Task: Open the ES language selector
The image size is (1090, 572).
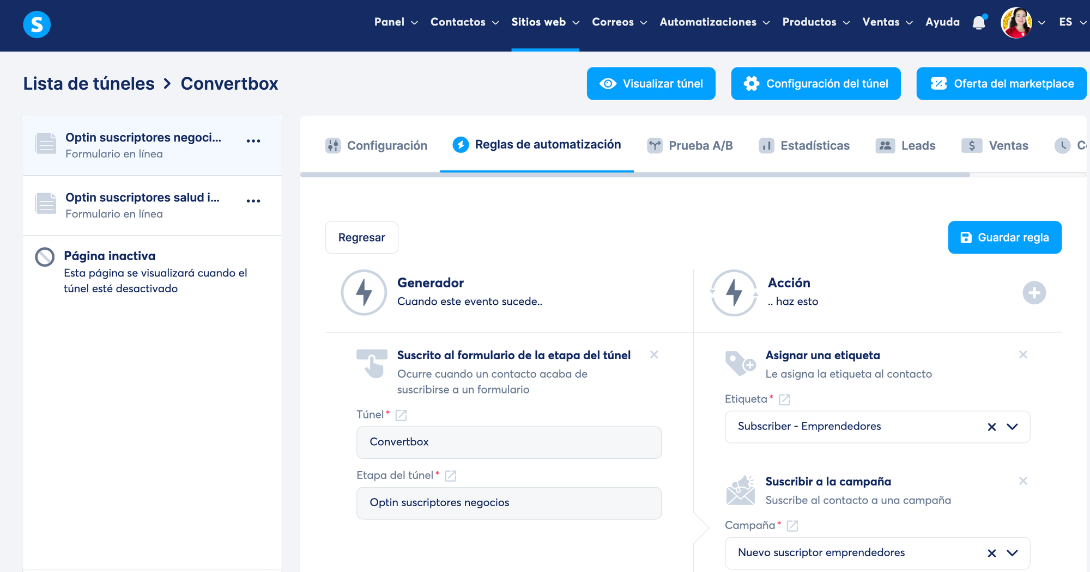Action: pos(1073,22)
